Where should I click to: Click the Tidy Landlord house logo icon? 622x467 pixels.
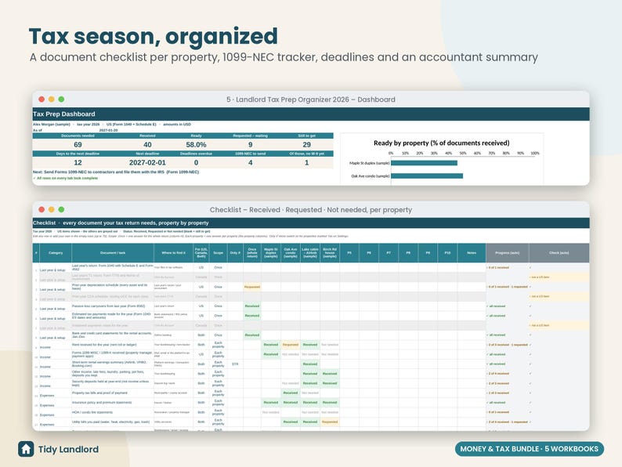(x=26, y=449)
